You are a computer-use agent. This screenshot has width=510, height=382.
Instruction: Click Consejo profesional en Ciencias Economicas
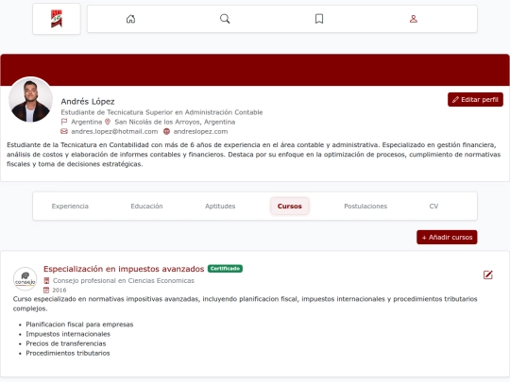[124, 280]
